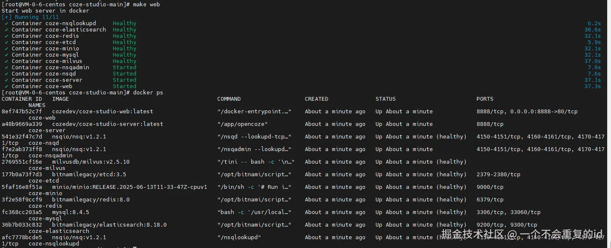Screen dimensions: 611x248
Task: Click the STATUS column header
Action: point(385,99)
